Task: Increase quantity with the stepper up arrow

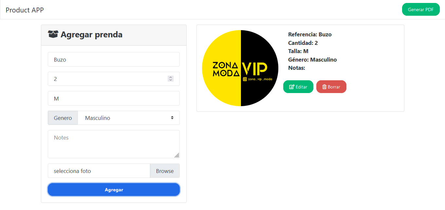Action: pyautogui.click(x=170, y=77)
